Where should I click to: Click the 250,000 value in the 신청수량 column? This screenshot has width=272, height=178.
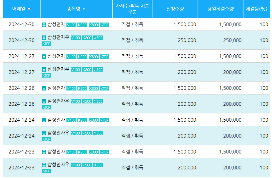click(x=187, y=40)
